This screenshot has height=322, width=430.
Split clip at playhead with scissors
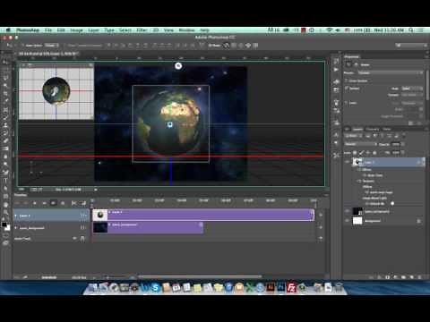tap(73, 203)
